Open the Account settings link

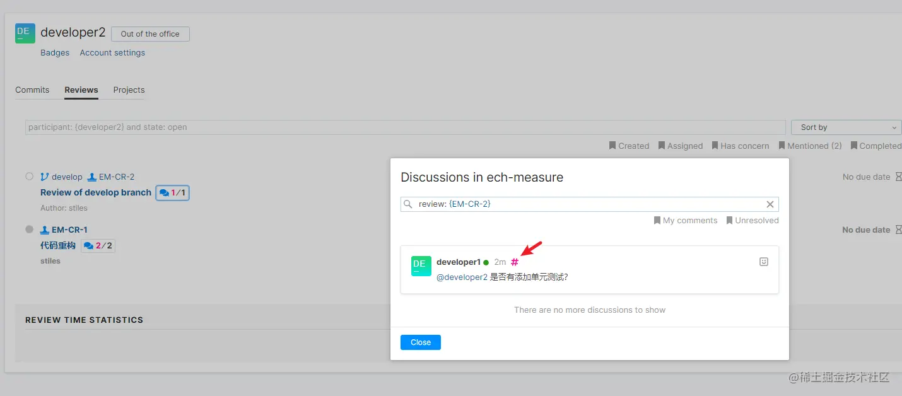(112, 53)
